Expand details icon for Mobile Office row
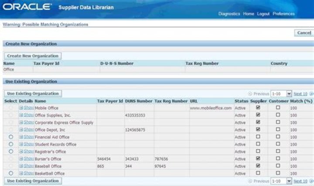 [x=21, y=108]
